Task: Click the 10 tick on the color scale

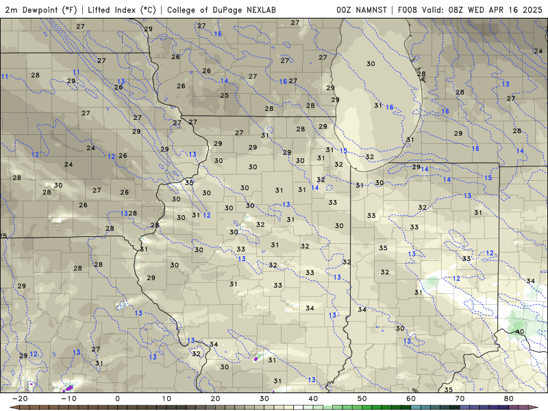Action: click(x=166, y=399)
